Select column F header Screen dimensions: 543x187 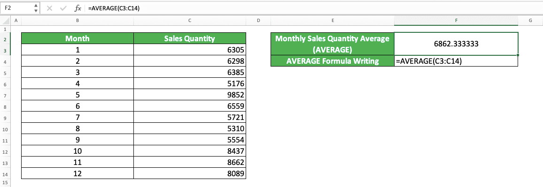pos(456,21)
